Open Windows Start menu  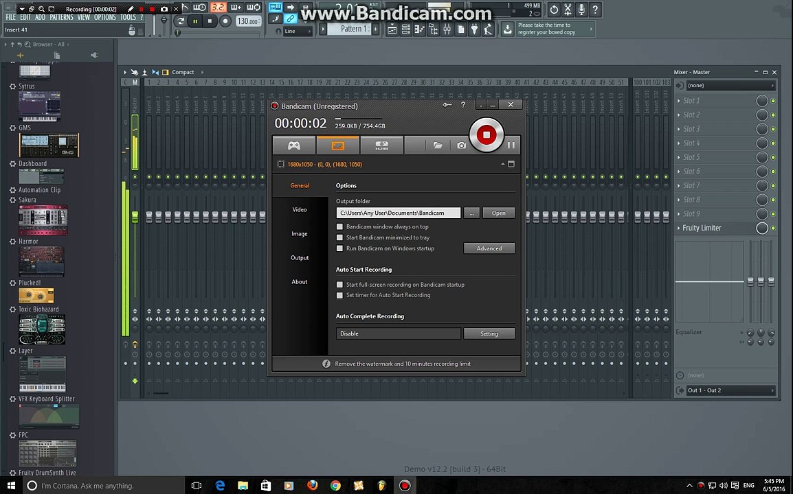(10, 485)
